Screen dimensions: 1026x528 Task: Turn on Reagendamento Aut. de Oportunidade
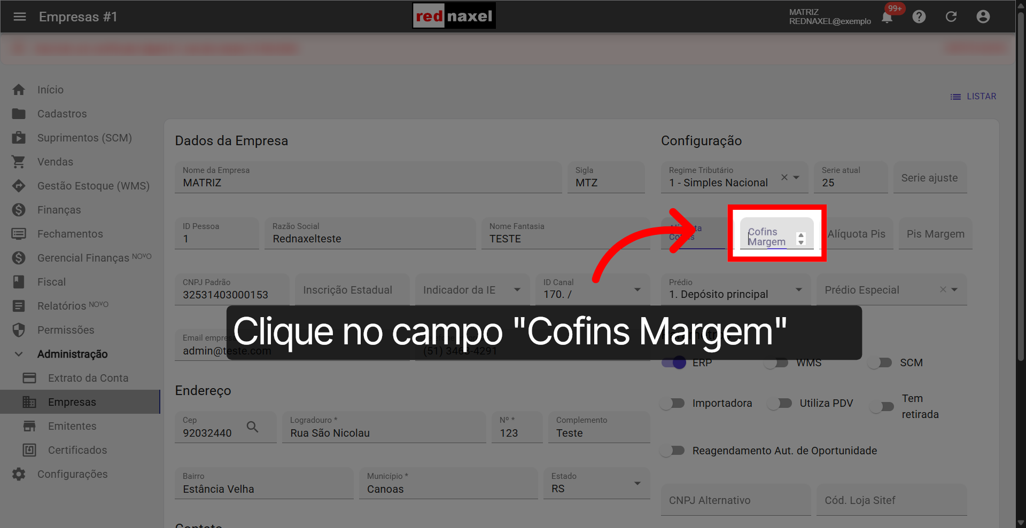tap(672, 450)
